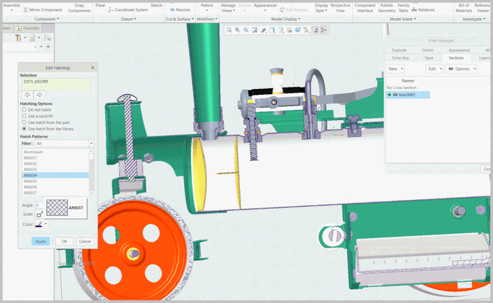This screenshot has width=493, height=303.
Task: Select ANSI34 in the hatch pattern list
Action: pos(55,175)
